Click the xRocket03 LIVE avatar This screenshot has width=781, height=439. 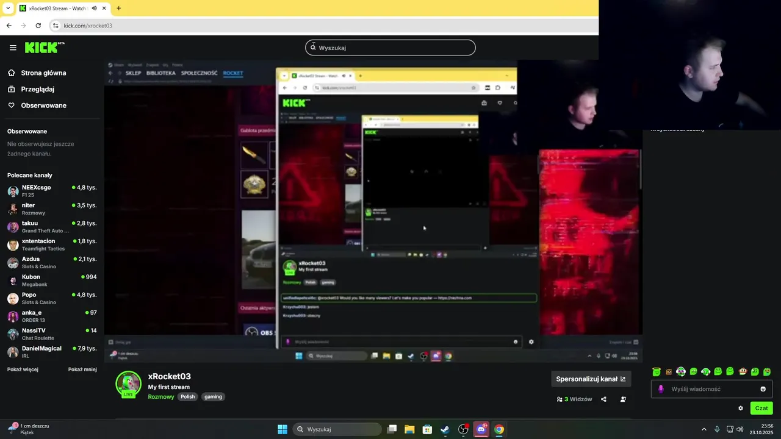point(128,384)
